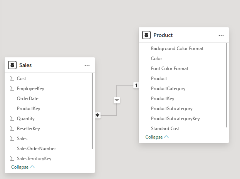Click the one-side cardinality marker near Product

point(136,85)
